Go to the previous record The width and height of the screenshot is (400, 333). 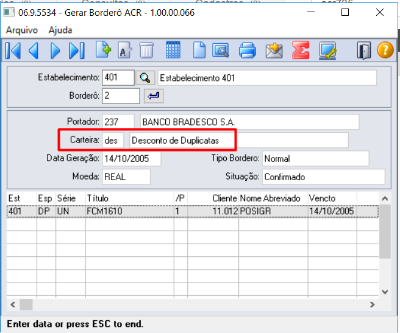34,51
